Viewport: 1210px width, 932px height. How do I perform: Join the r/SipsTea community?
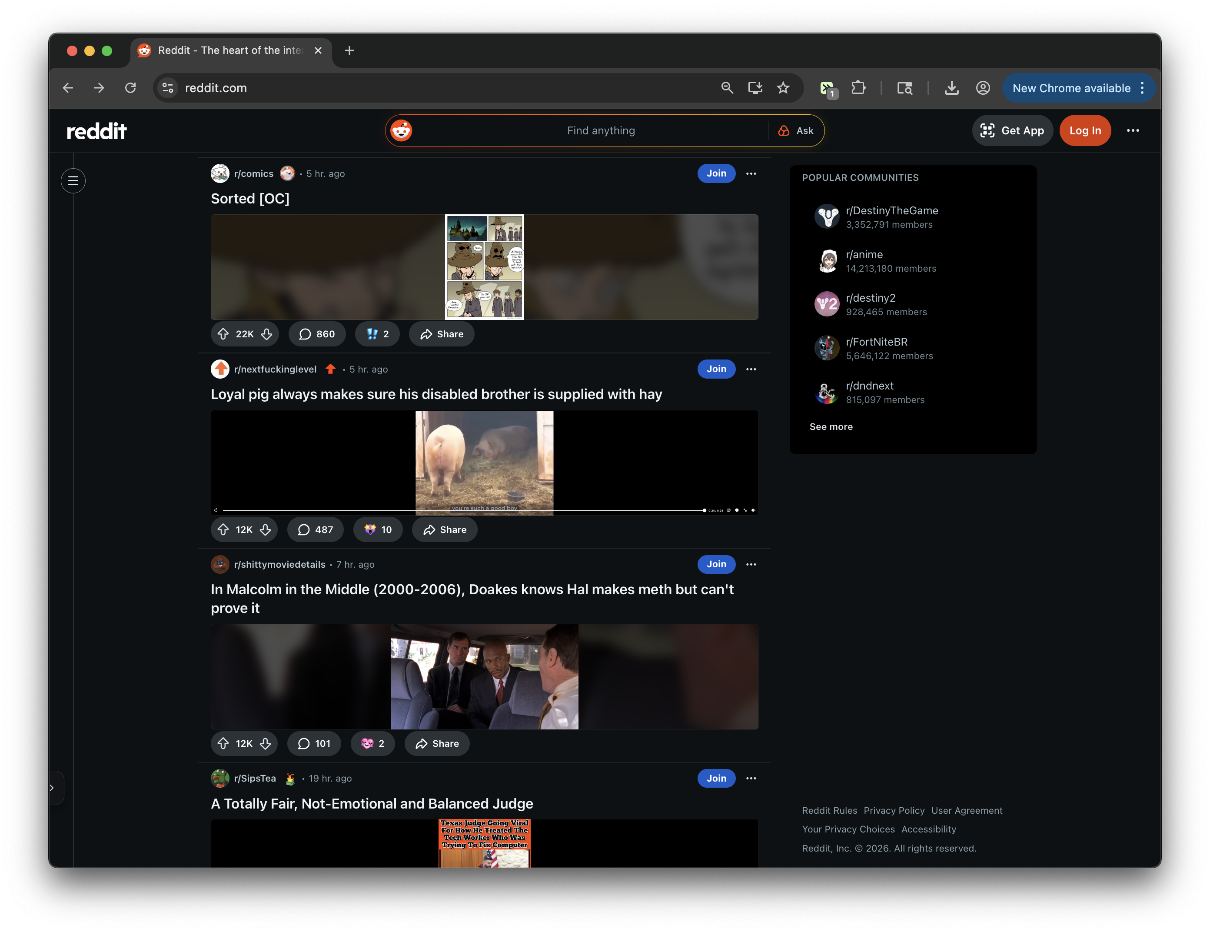coord(716,779)
